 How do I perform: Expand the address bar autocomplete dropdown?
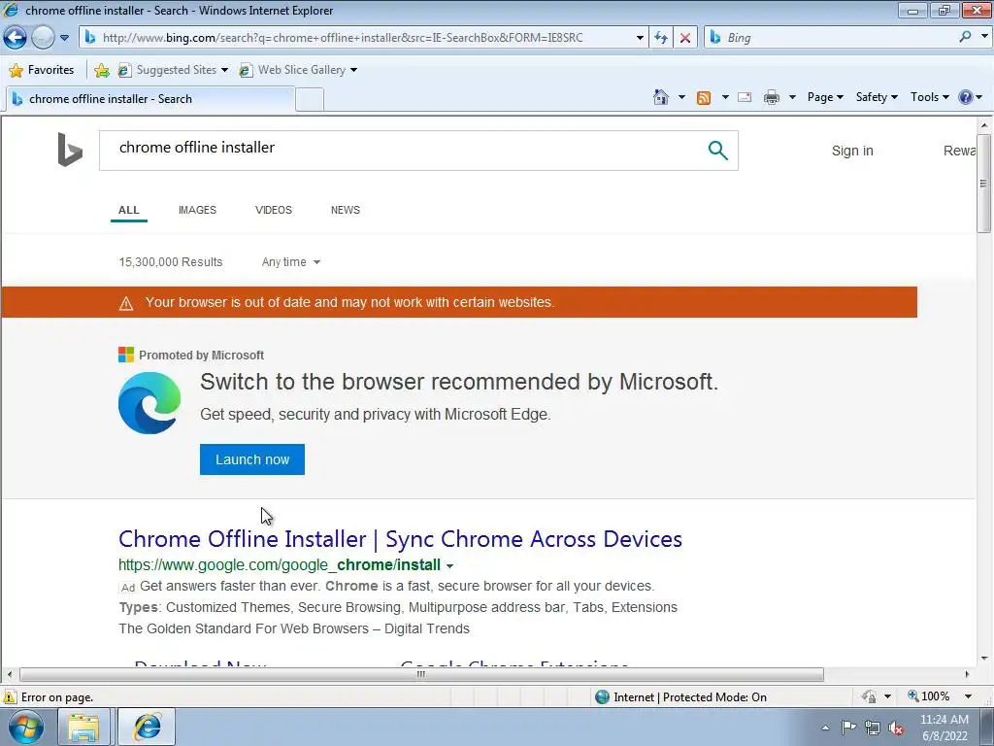[x=640, y=38]
